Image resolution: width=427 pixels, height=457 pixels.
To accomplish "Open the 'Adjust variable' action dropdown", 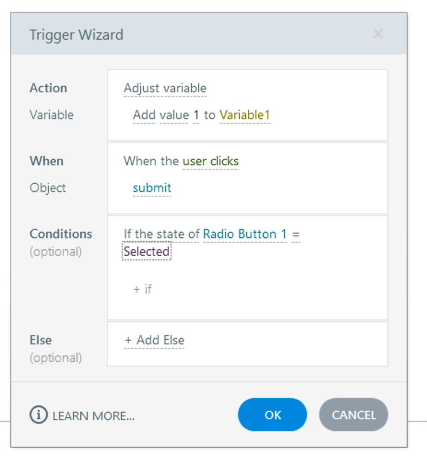I will pyautogui.click(x=165, y=88).
